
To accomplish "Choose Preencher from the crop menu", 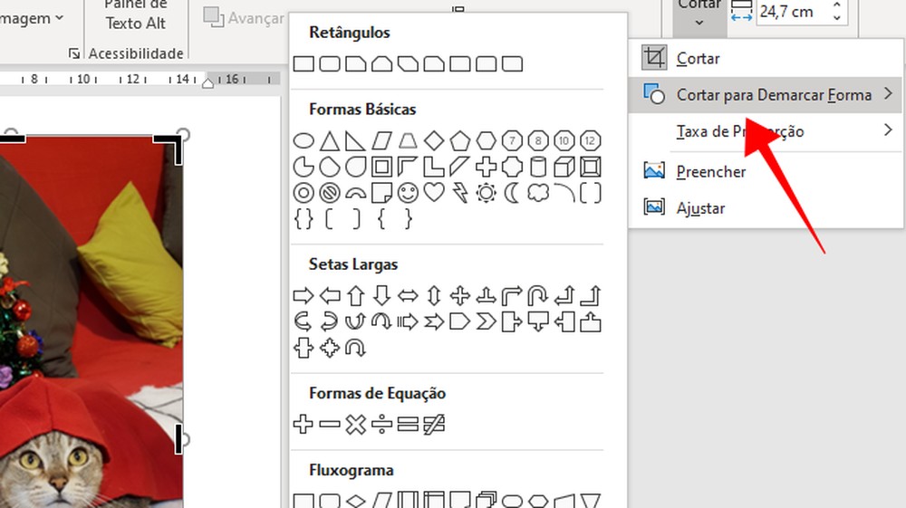I will (710, 171).
